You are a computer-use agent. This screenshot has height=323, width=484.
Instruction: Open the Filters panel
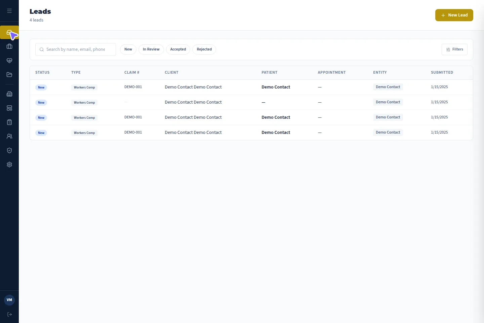(454, 49)
